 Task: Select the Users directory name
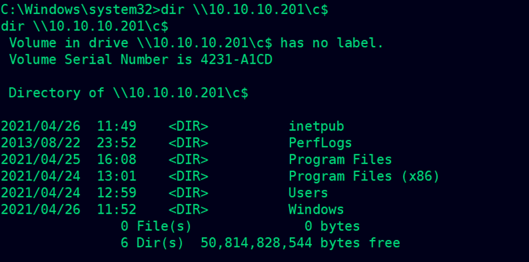(x=308, y=193)
